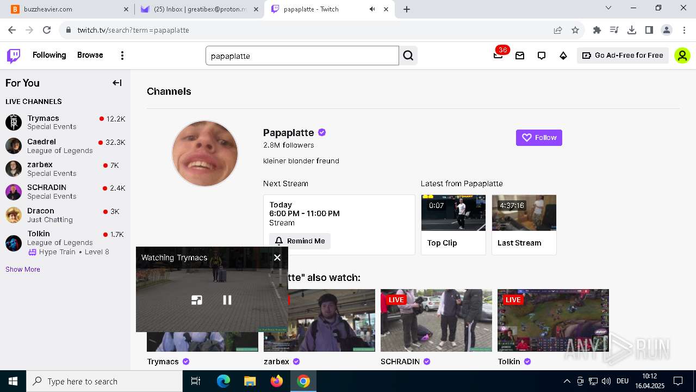The width and height of the screenshot is (696, 392).
Task: Open the more options three-dot menu
Action: [122, 56]
